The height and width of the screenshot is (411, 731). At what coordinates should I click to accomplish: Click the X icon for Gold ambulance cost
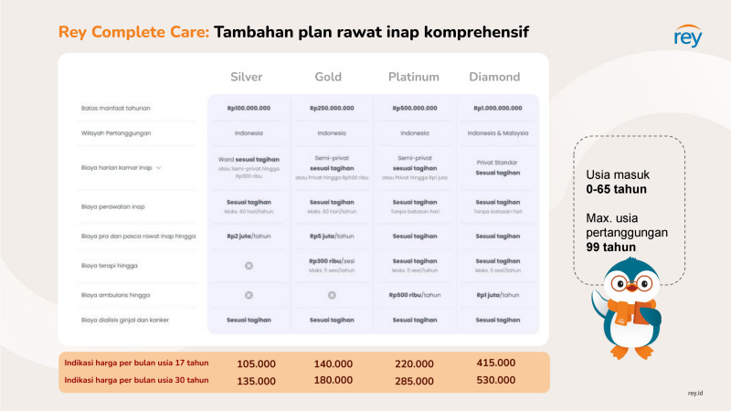click(x=332, y=295)
